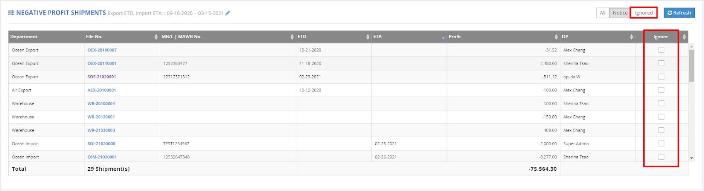Switch to the Ignored filter tab

[x=644, y=13]
